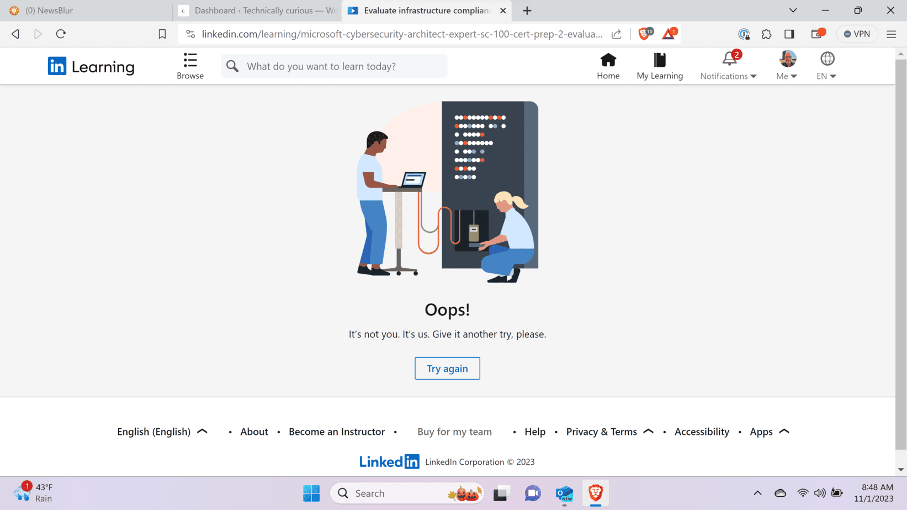907x510 pixels.
Task: Open the Windows Start menu
Action: tap(311, 493)
